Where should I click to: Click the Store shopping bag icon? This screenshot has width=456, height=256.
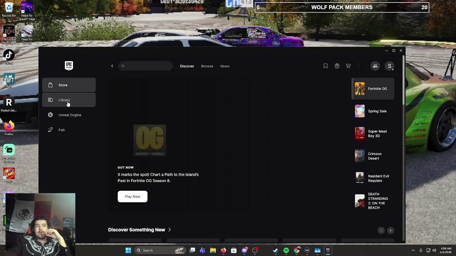[50, 85]
